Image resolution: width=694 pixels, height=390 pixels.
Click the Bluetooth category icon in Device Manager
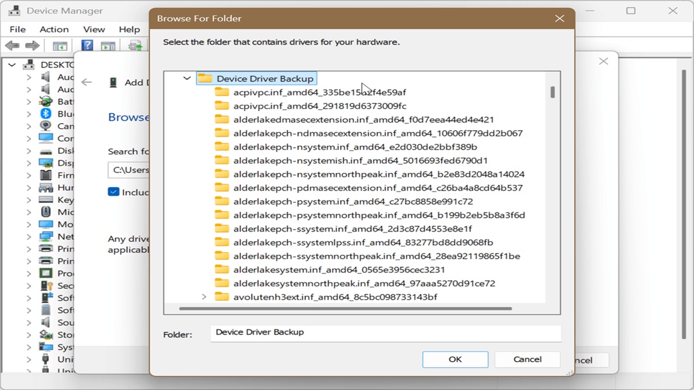[46, 114]
